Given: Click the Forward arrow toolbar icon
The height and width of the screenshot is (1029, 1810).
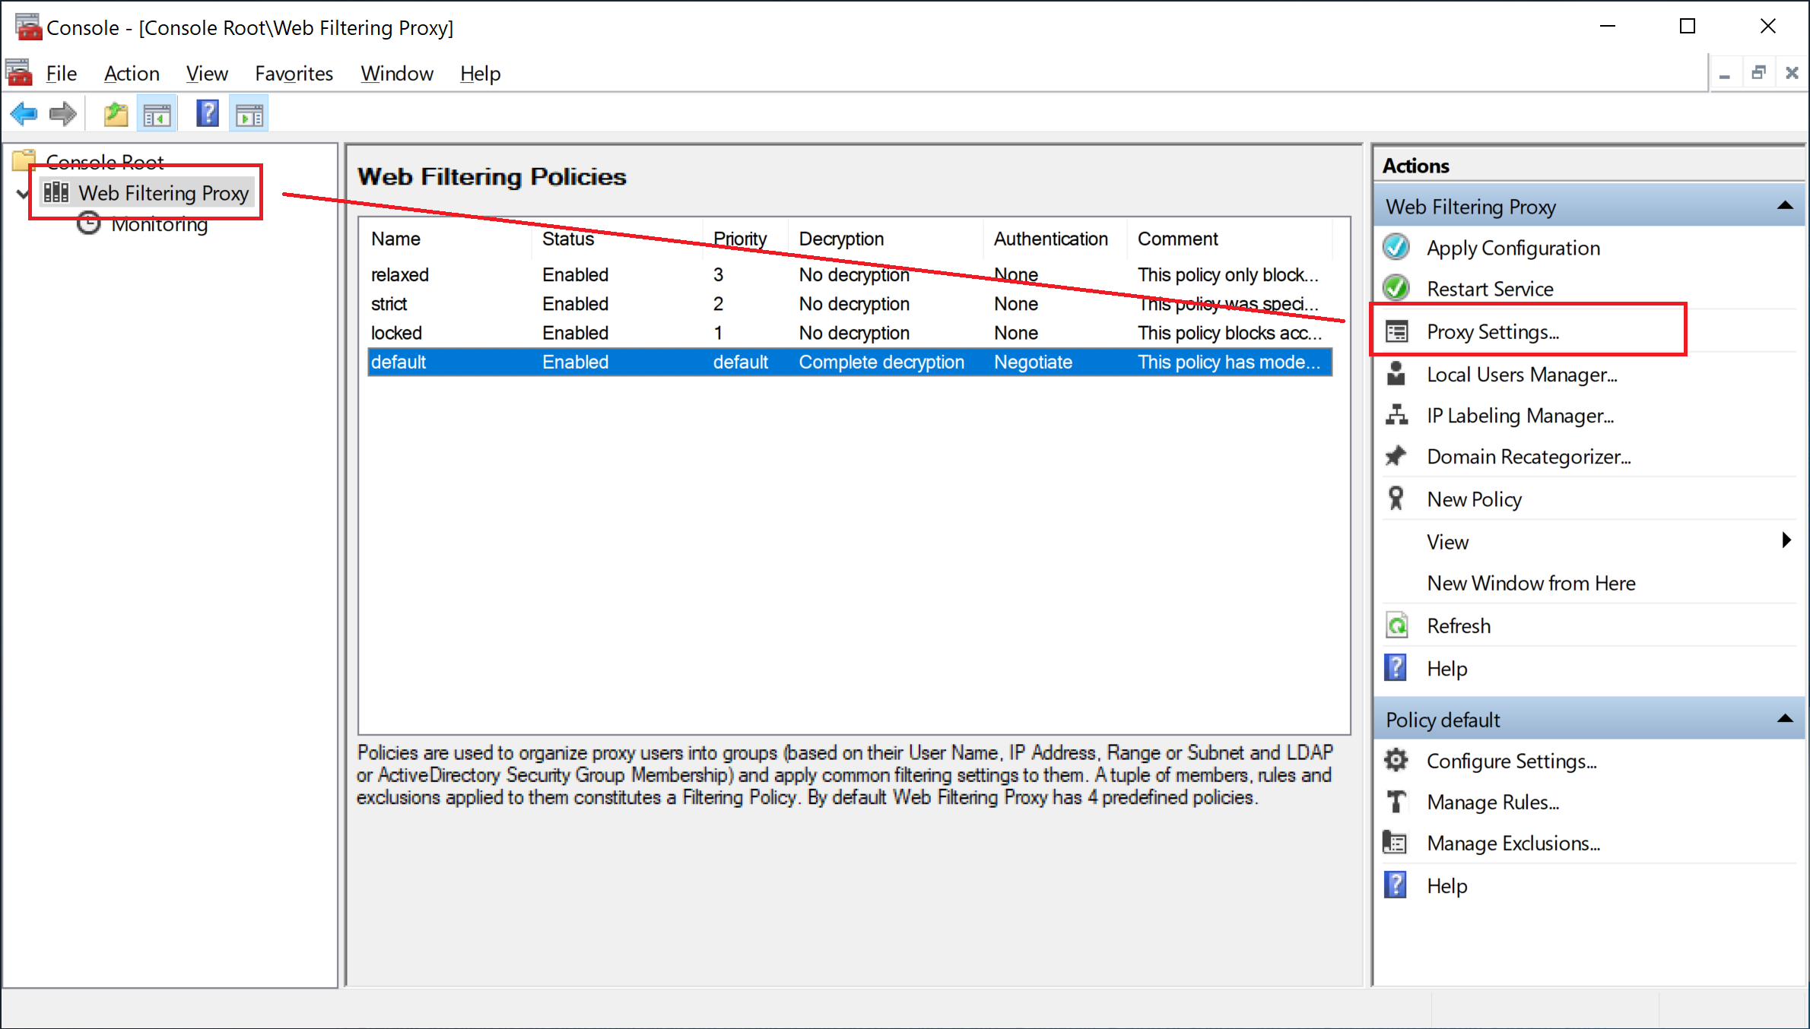Looking at the screenshot, I should tap(63, 115).
